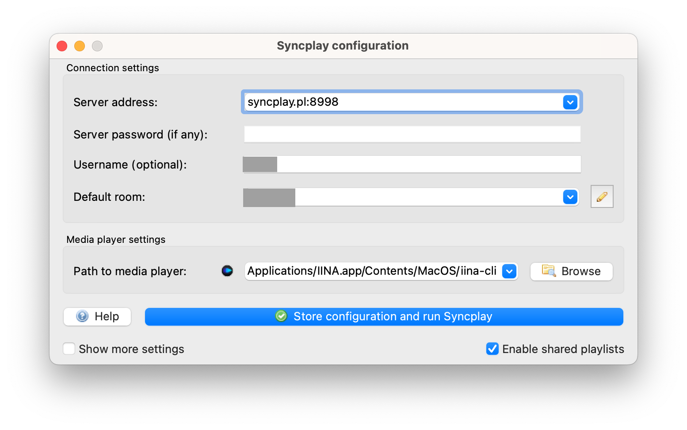687x430 pixels.
Task: Open the room list editor pencil icon
Action: [x=602, y=196]
